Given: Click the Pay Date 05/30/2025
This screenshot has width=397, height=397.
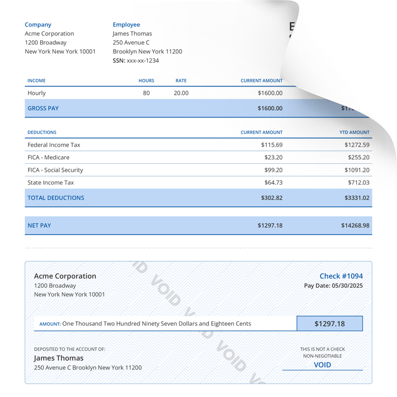Looking at the screenshot, I should pyautogui.click(x=334, y=286).
